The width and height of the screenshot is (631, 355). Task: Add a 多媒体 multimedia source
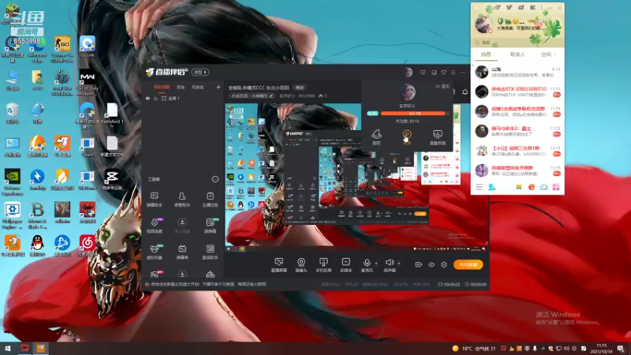(x=345, y=265)
